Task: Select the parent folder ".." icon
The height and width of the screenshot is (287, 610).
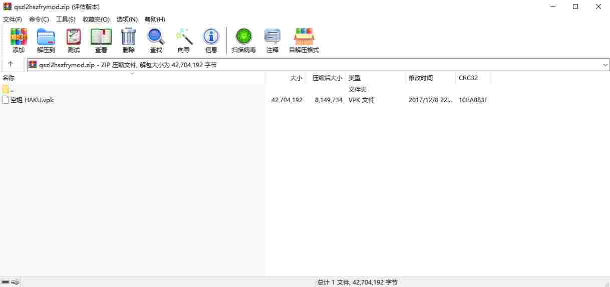Action: pyautogui.click(x=6, y=90)
